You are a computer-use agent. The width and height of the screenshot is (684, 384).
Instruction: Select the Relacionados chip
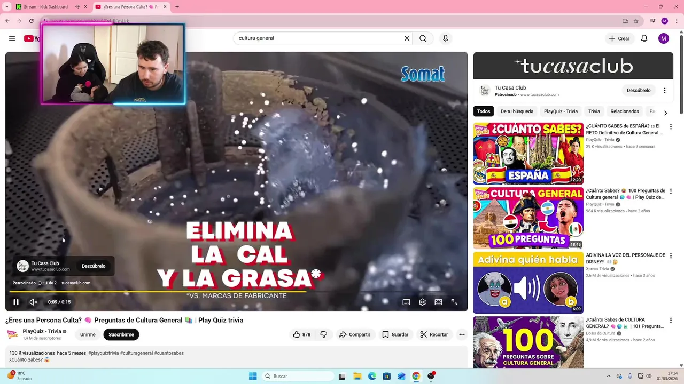click(625, 111)
